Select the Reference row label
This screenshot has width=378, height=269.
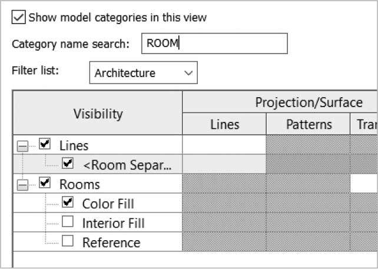(111, 243)
